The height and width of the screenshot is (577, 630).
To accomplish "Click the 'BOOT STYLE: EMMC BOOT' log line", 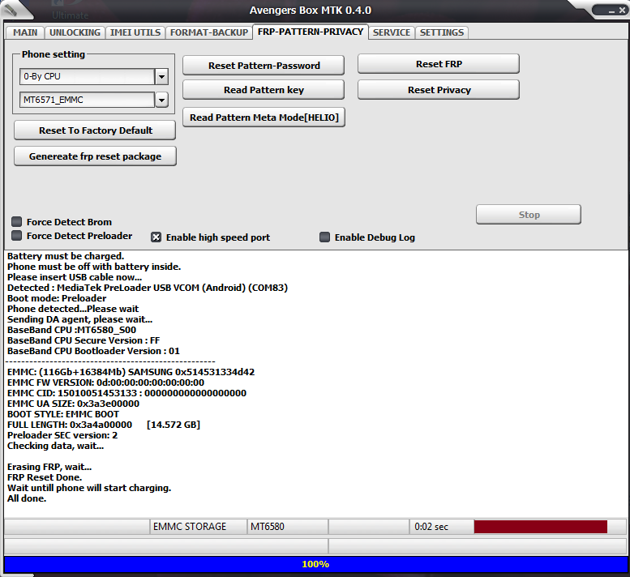I will coord(63,414).
